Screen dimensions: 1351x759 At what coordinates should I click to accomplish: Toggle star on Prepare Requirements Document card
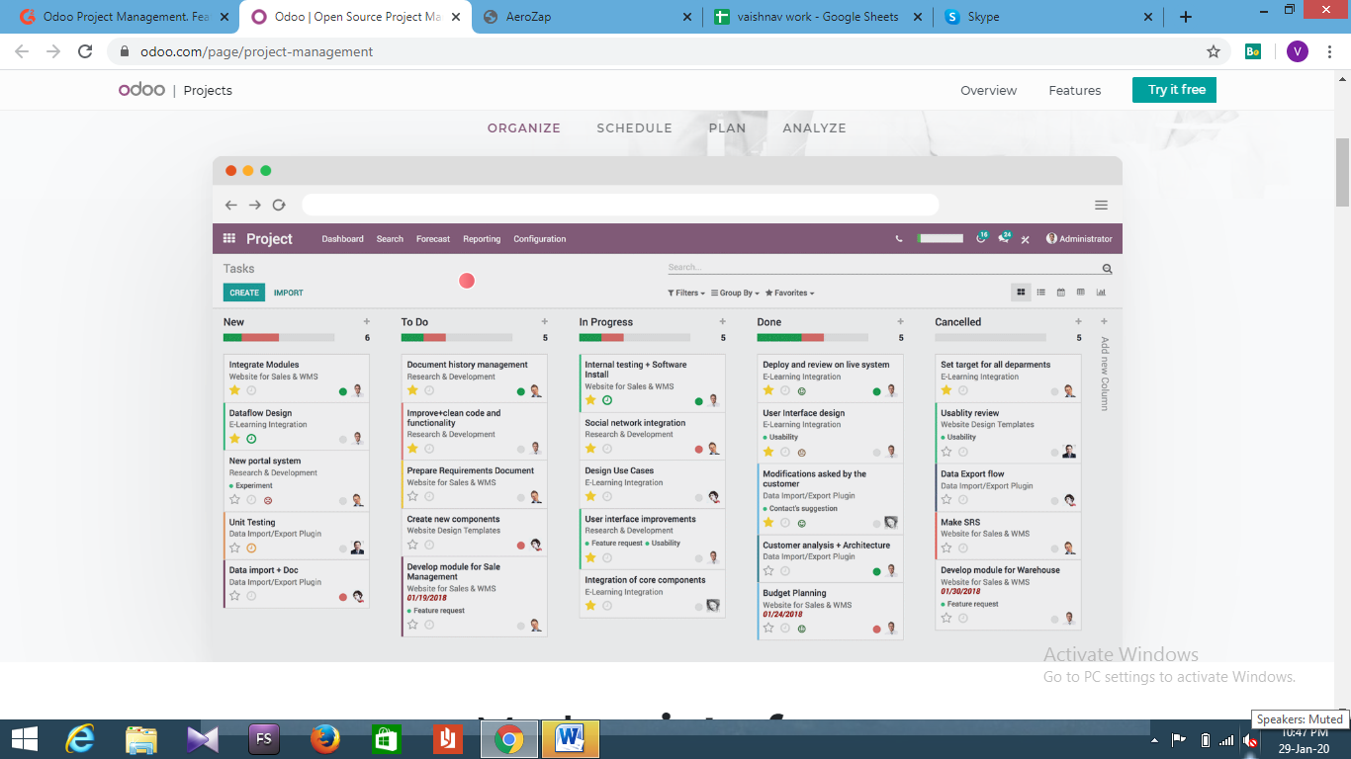pyautogui.click(x=413, y=496)
